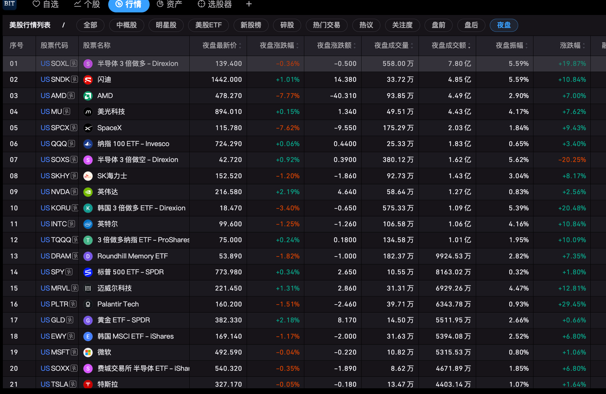
Task: Sort by 涨跌幅 column header
Action: click(x=573, y=46)
